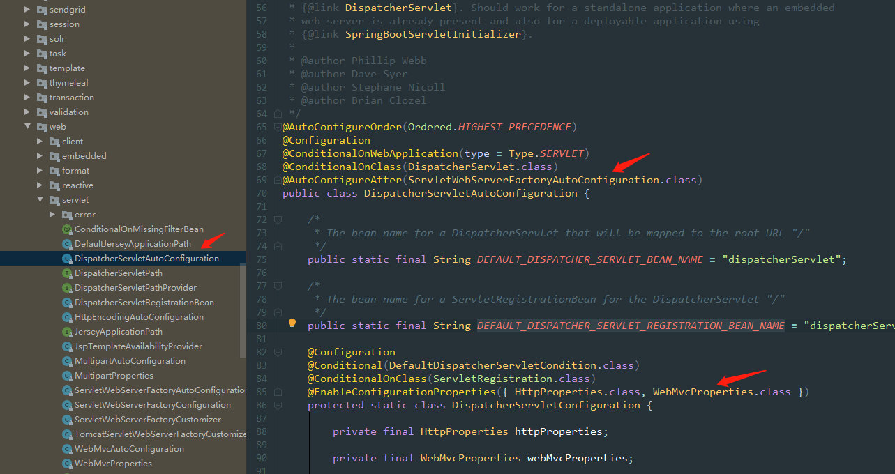Screen dimensions: 895x474
Task: Click the icon next to DispatcherServletPath
Action: [67, 273]
